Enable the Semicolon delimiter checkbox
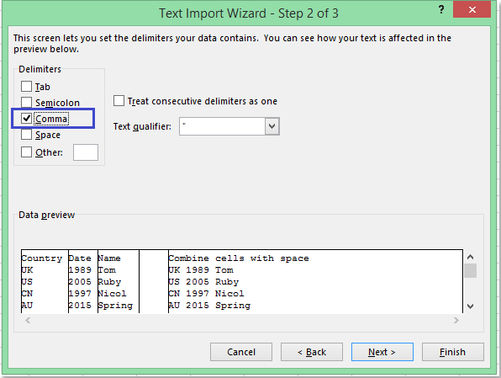The image size is (501, 378). [27, 103]
